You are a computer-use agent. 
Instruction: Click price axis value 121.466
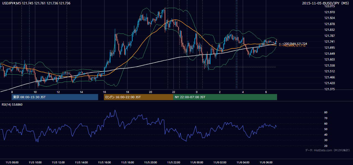point(330,77)
